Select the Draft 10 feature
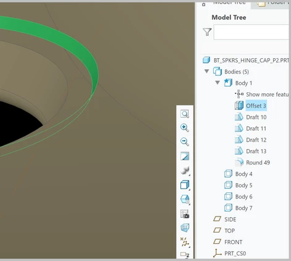This screenshot has width=291, height=261. click(x=256, y=117)
